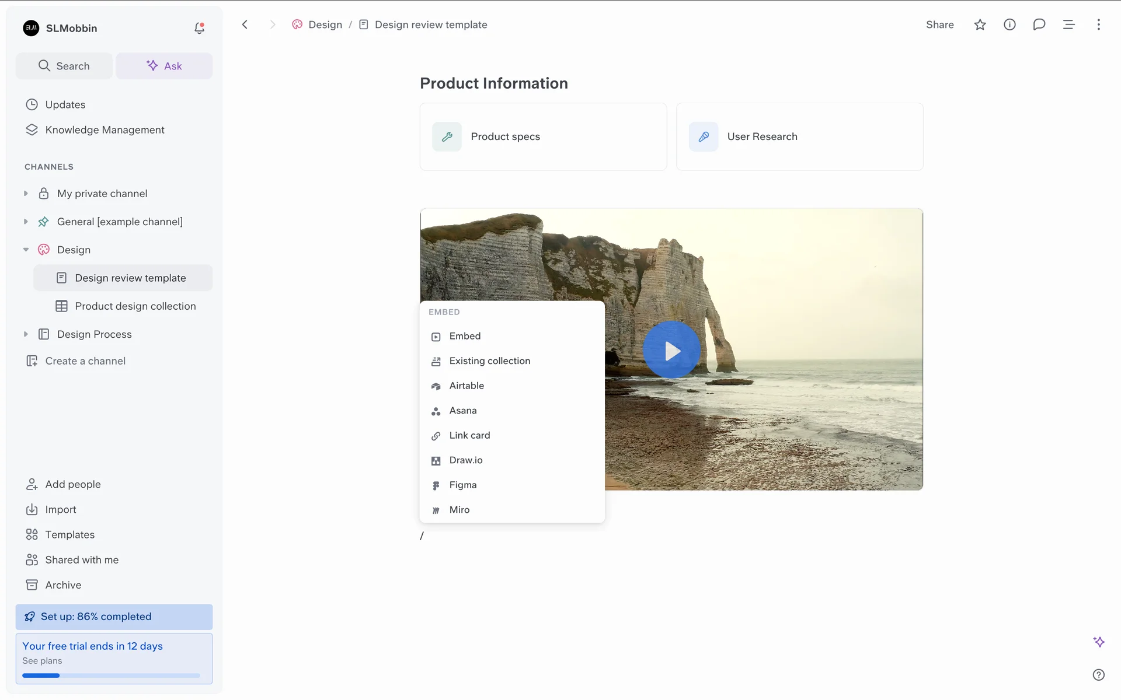Screen dimensions: 1121x700
Task: Pick Existing collection embed option
Action: 489,361
